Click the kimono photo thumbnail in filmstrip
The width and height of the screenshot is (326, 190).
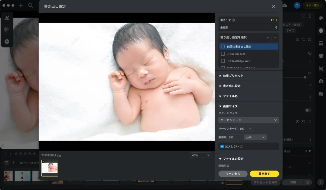tap(8, 176)
